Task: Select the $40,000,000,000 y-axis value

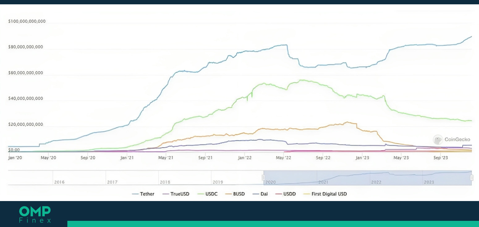Action: [x=26, y=99]
